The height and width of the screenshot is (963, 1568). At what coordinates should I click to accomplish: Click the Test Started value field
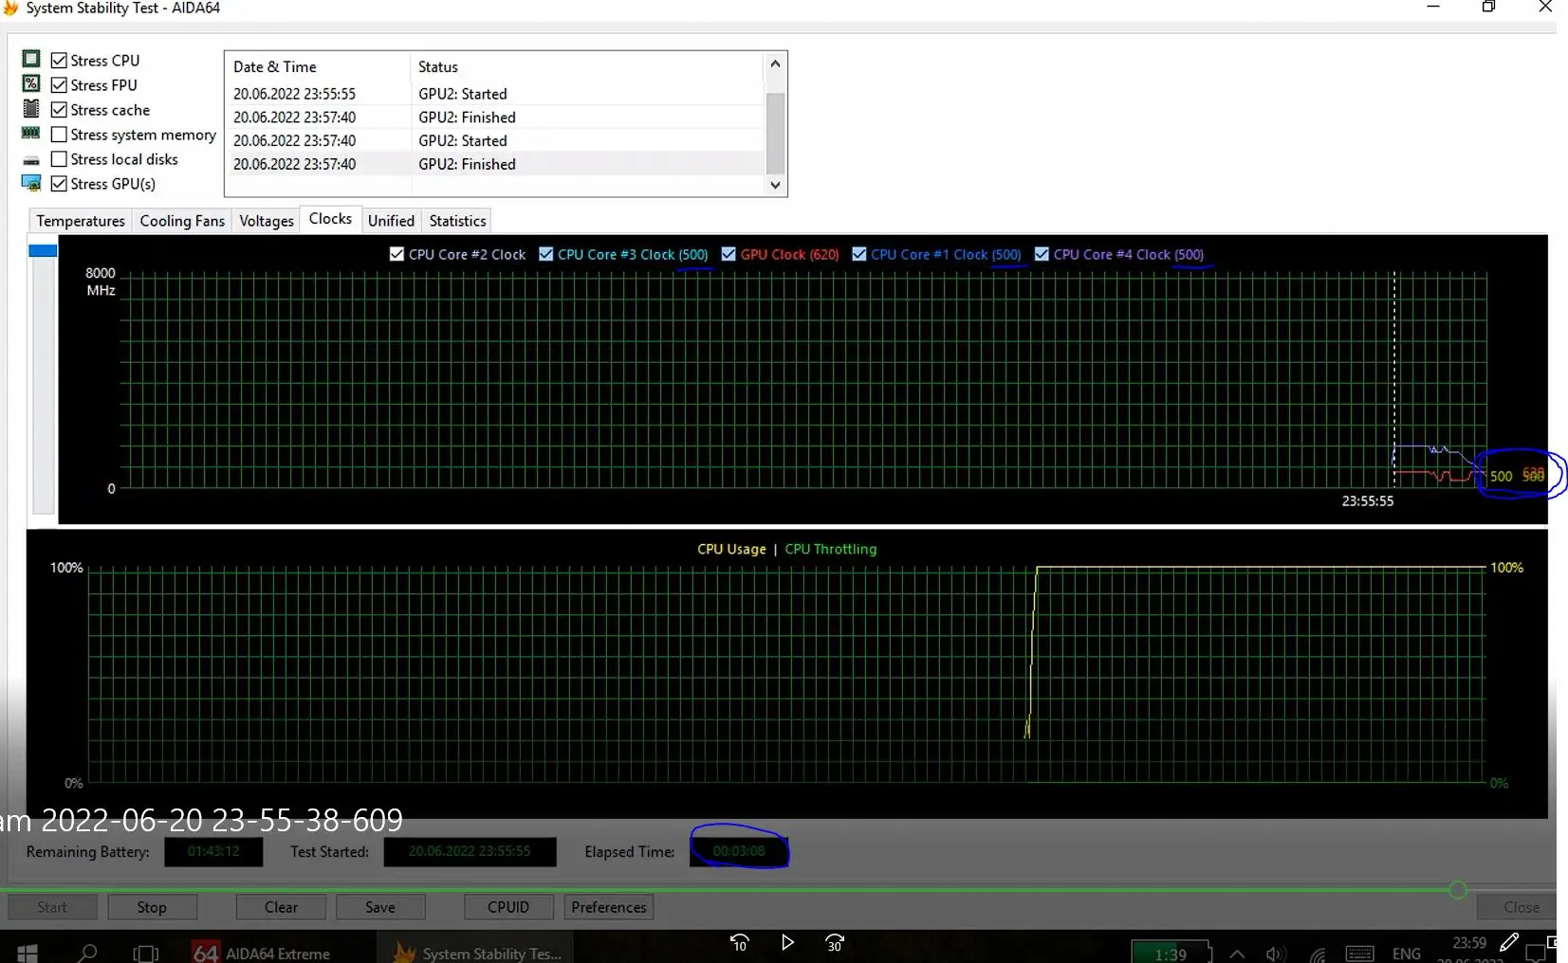click(470, 851)
